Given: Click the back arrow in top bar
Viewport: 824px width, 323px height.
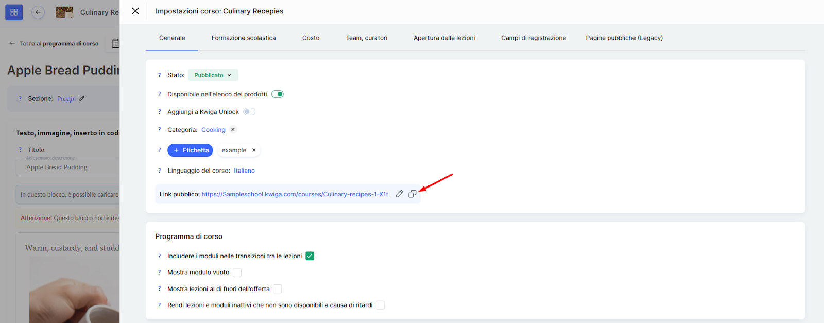Looking at the screenshot, I should point(38,12).
